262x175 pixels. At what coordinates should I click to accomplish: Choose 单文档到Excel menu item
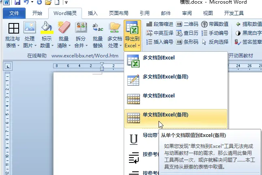tap(176, 99)
